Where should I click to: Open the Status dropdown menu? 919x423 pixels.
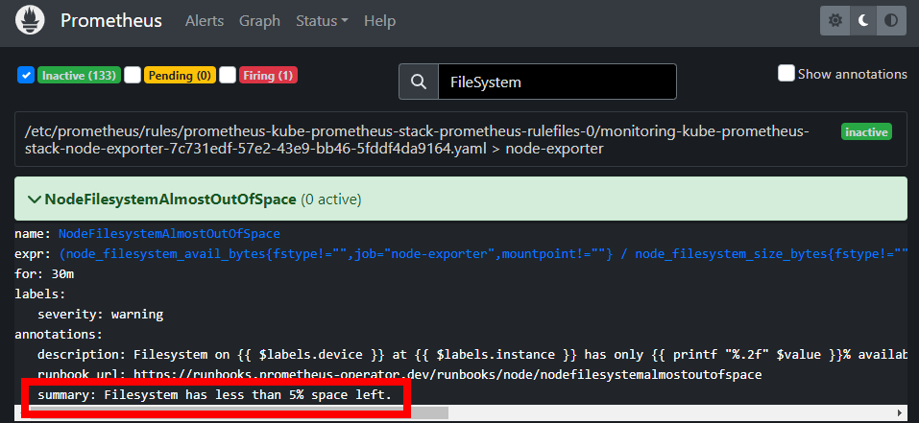coord(322,21)
